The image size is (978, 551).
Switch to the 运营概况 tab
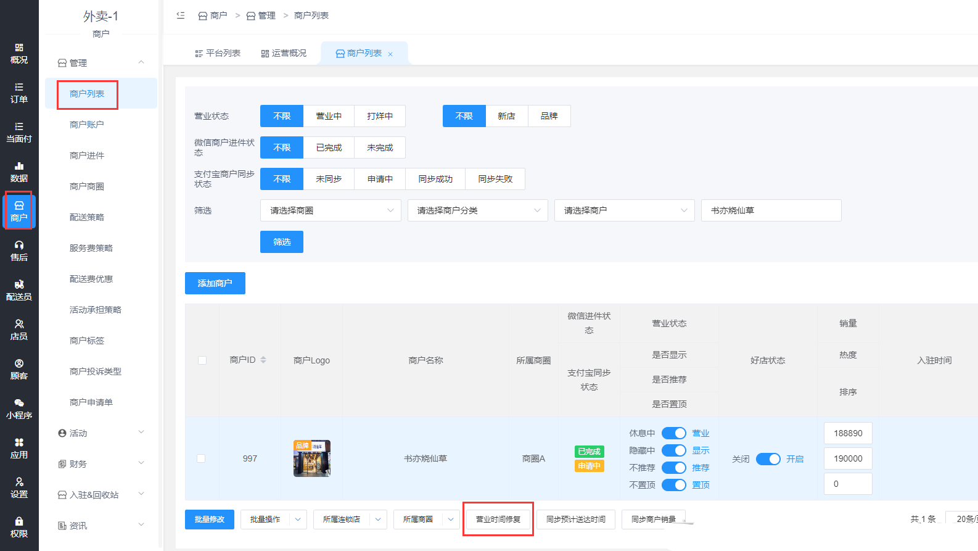click(x=284, y=53)
